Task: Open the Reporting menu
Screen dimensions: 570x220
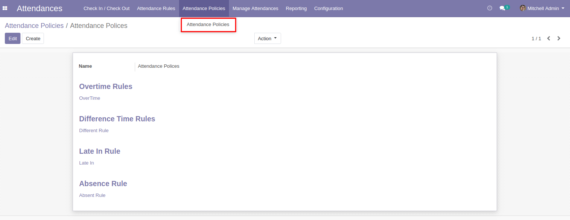Action: click(296, 8)
